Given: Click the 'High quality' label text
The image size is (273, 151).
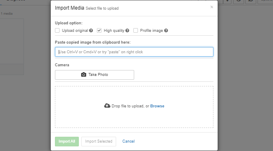Looking at the screenshot, I should pyautogui.click(x=114, y=31).
